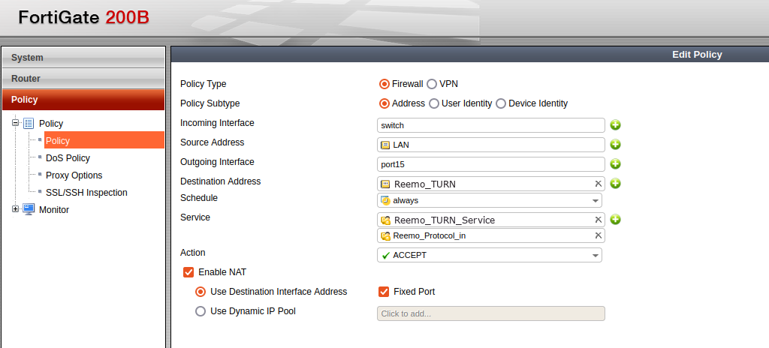Select Policy item in tree
The image size is (769, 348).
(x=104, y=140)
